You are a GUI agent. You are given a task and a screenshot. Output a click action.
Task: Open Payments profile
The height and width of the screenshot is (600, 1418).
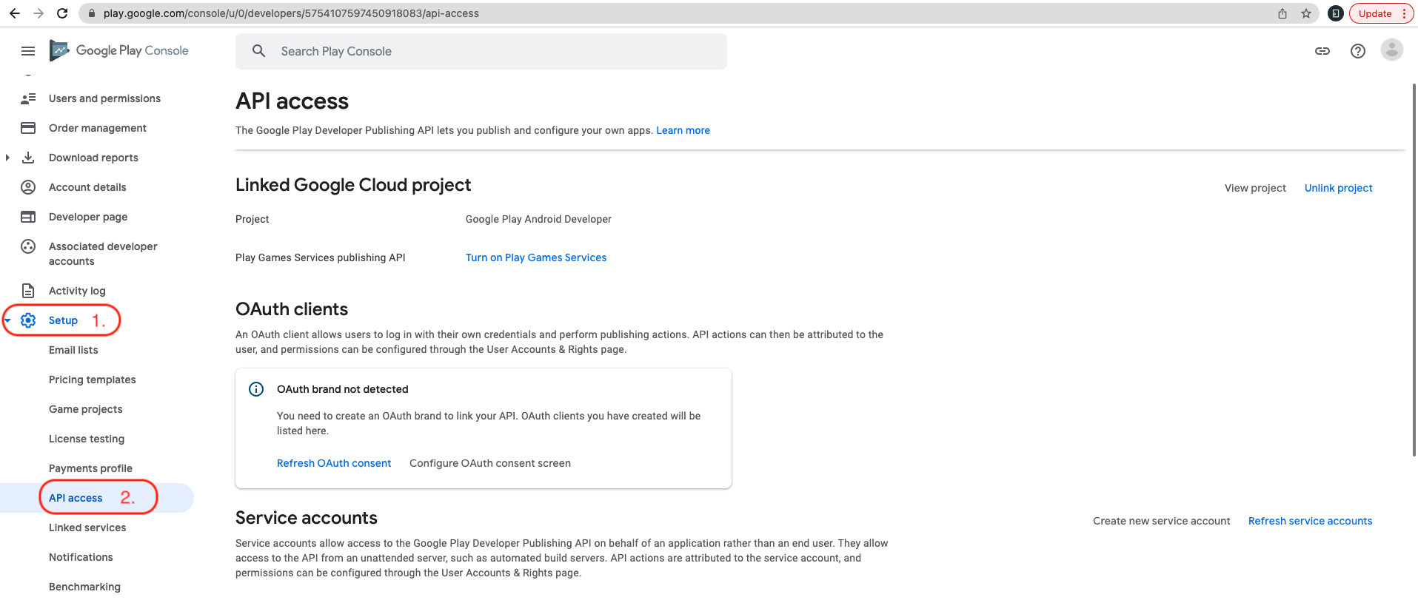(90, 468)
